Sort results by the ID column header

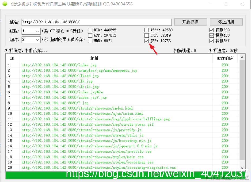12,58
